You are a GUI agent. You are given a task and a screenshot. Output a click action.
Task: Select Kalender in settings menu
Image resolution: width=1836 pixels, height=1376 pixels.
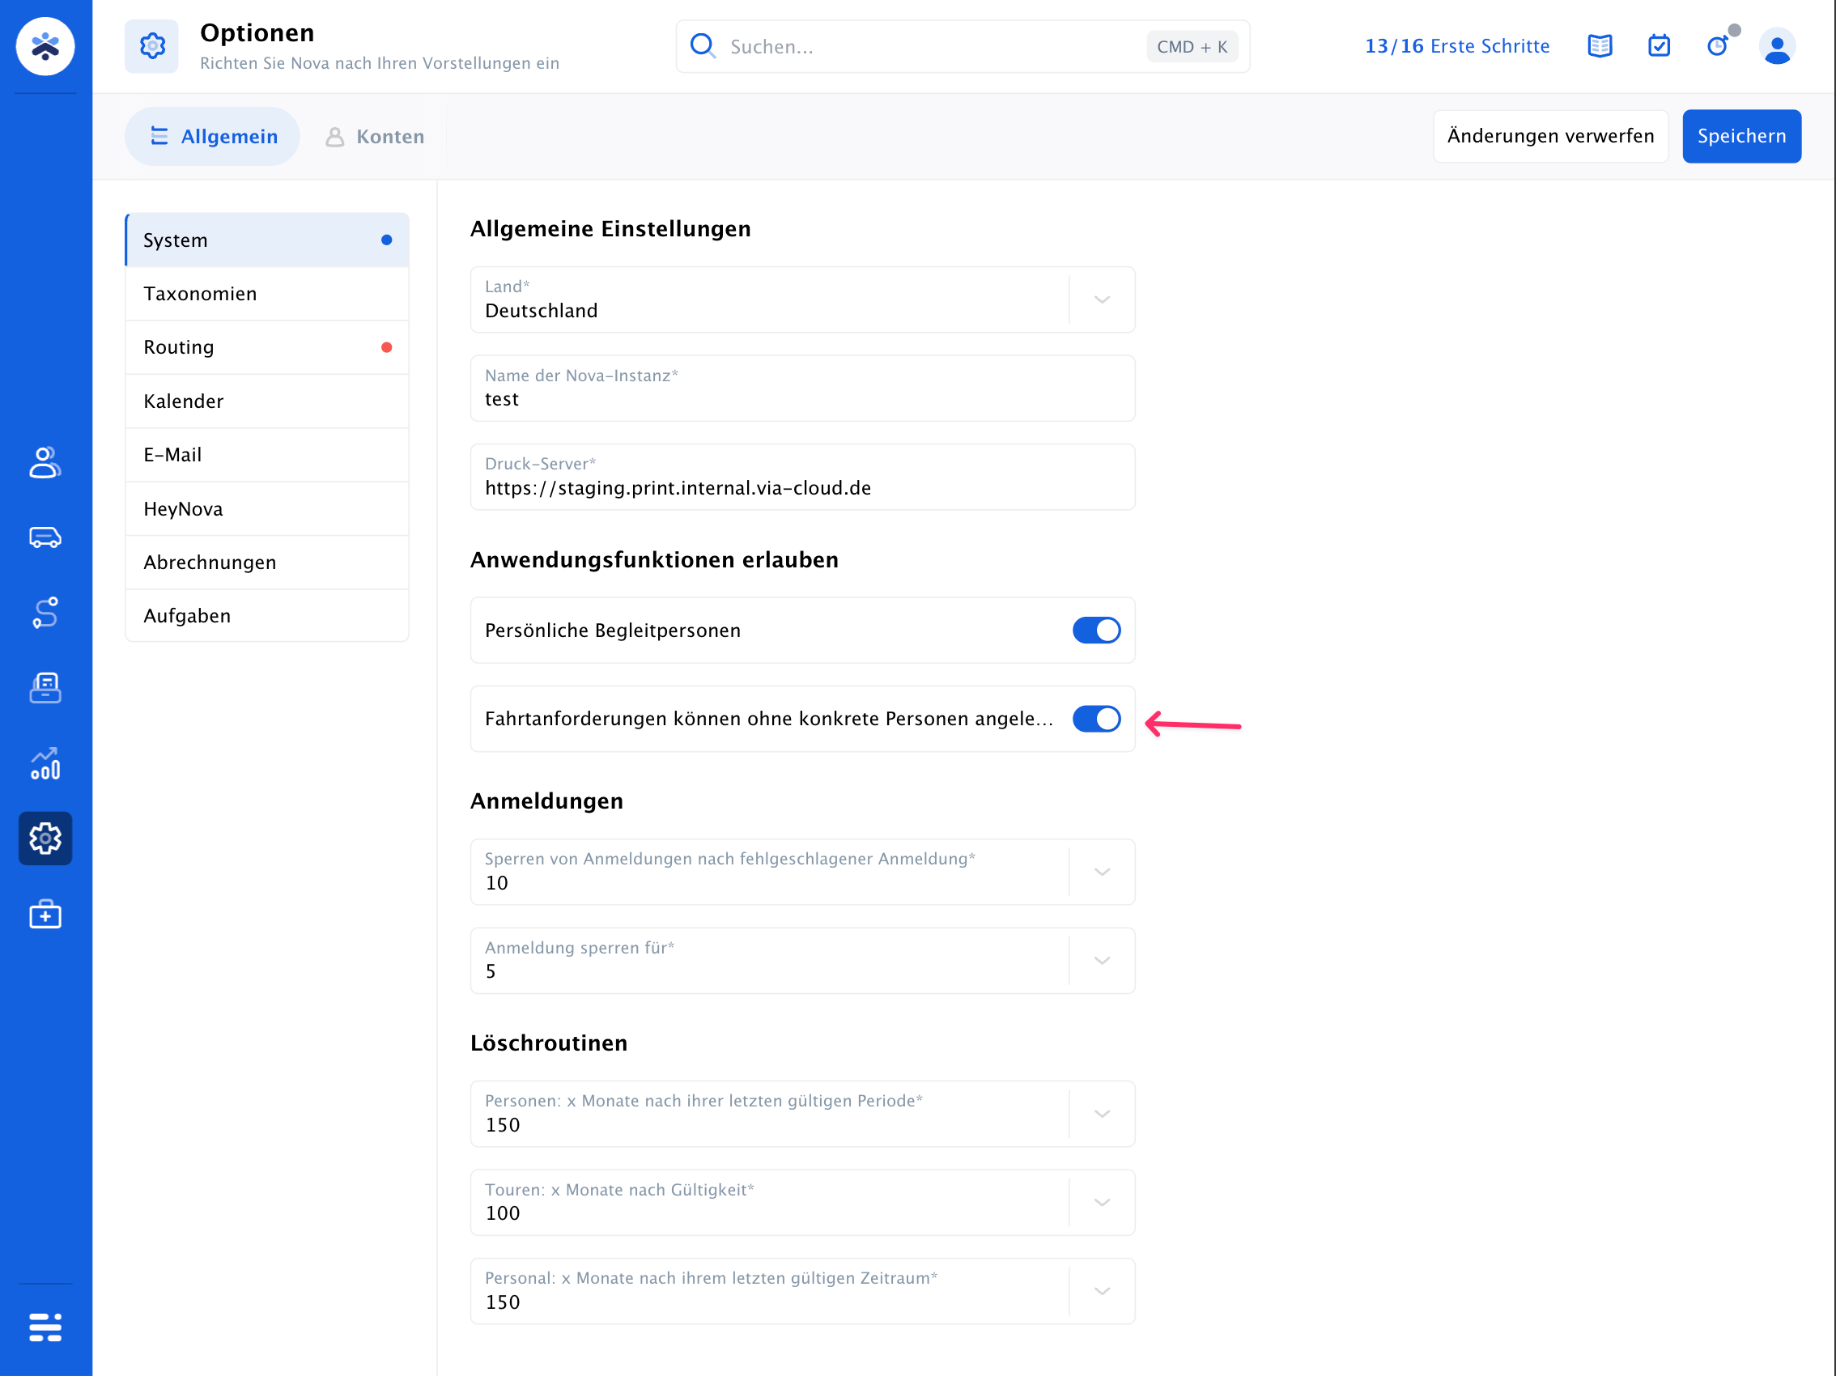pyautogui.click(x=267, y=401)
